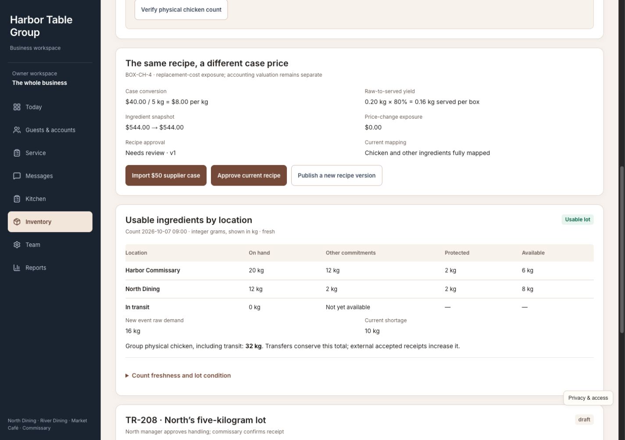
Task: Click the page vertical scrollbar
Action: (622, 250)
